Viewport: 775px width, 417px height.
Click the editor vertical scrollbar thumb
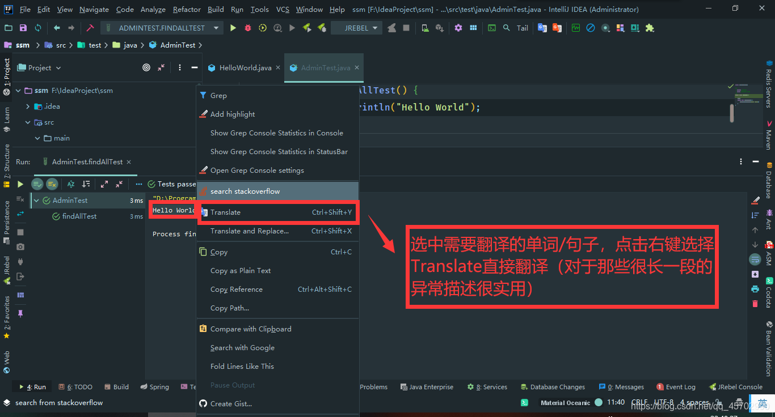click(732, 113)
